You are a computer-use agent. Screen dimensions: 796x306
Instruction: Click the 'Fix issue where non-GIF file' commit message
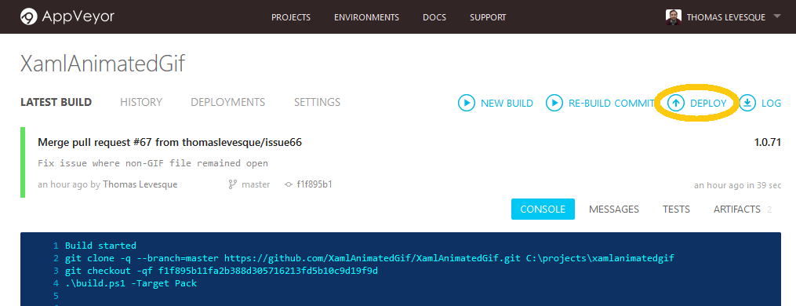(x=153, y=164)
